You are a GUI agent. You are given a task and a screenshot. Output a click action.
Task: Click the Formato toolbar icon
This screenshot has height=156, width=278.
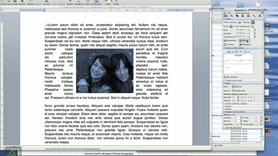(x=46, y=1)
